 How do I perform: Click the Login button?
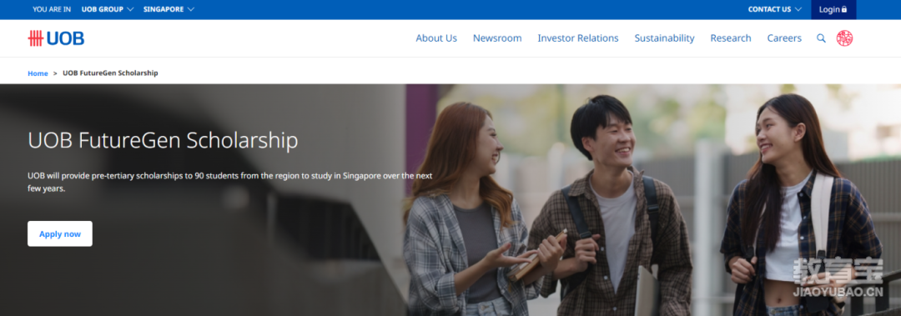tap(833, 10)
